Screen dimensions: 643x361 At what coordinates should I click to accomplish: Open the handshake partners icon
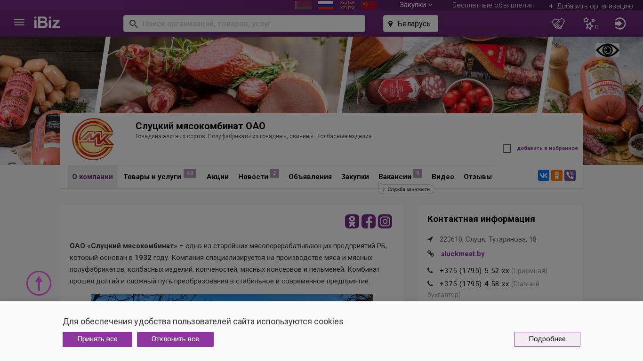point(558,24)
